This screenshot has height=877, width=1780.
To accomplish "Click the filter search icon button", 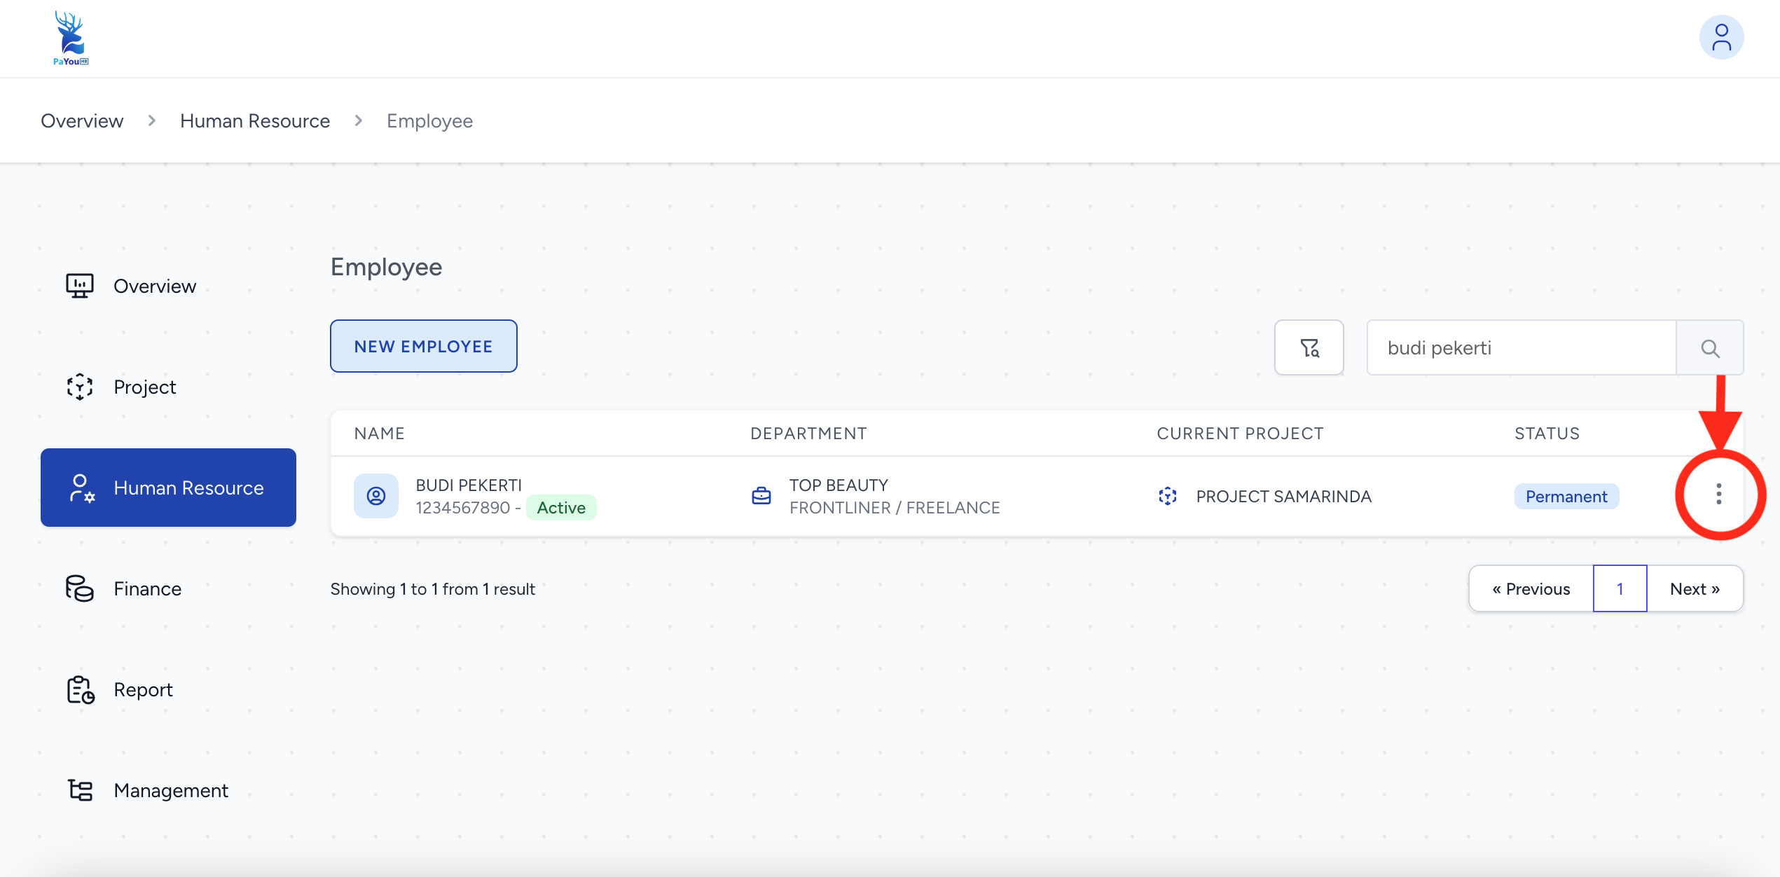I will [x=1309, y=347].
